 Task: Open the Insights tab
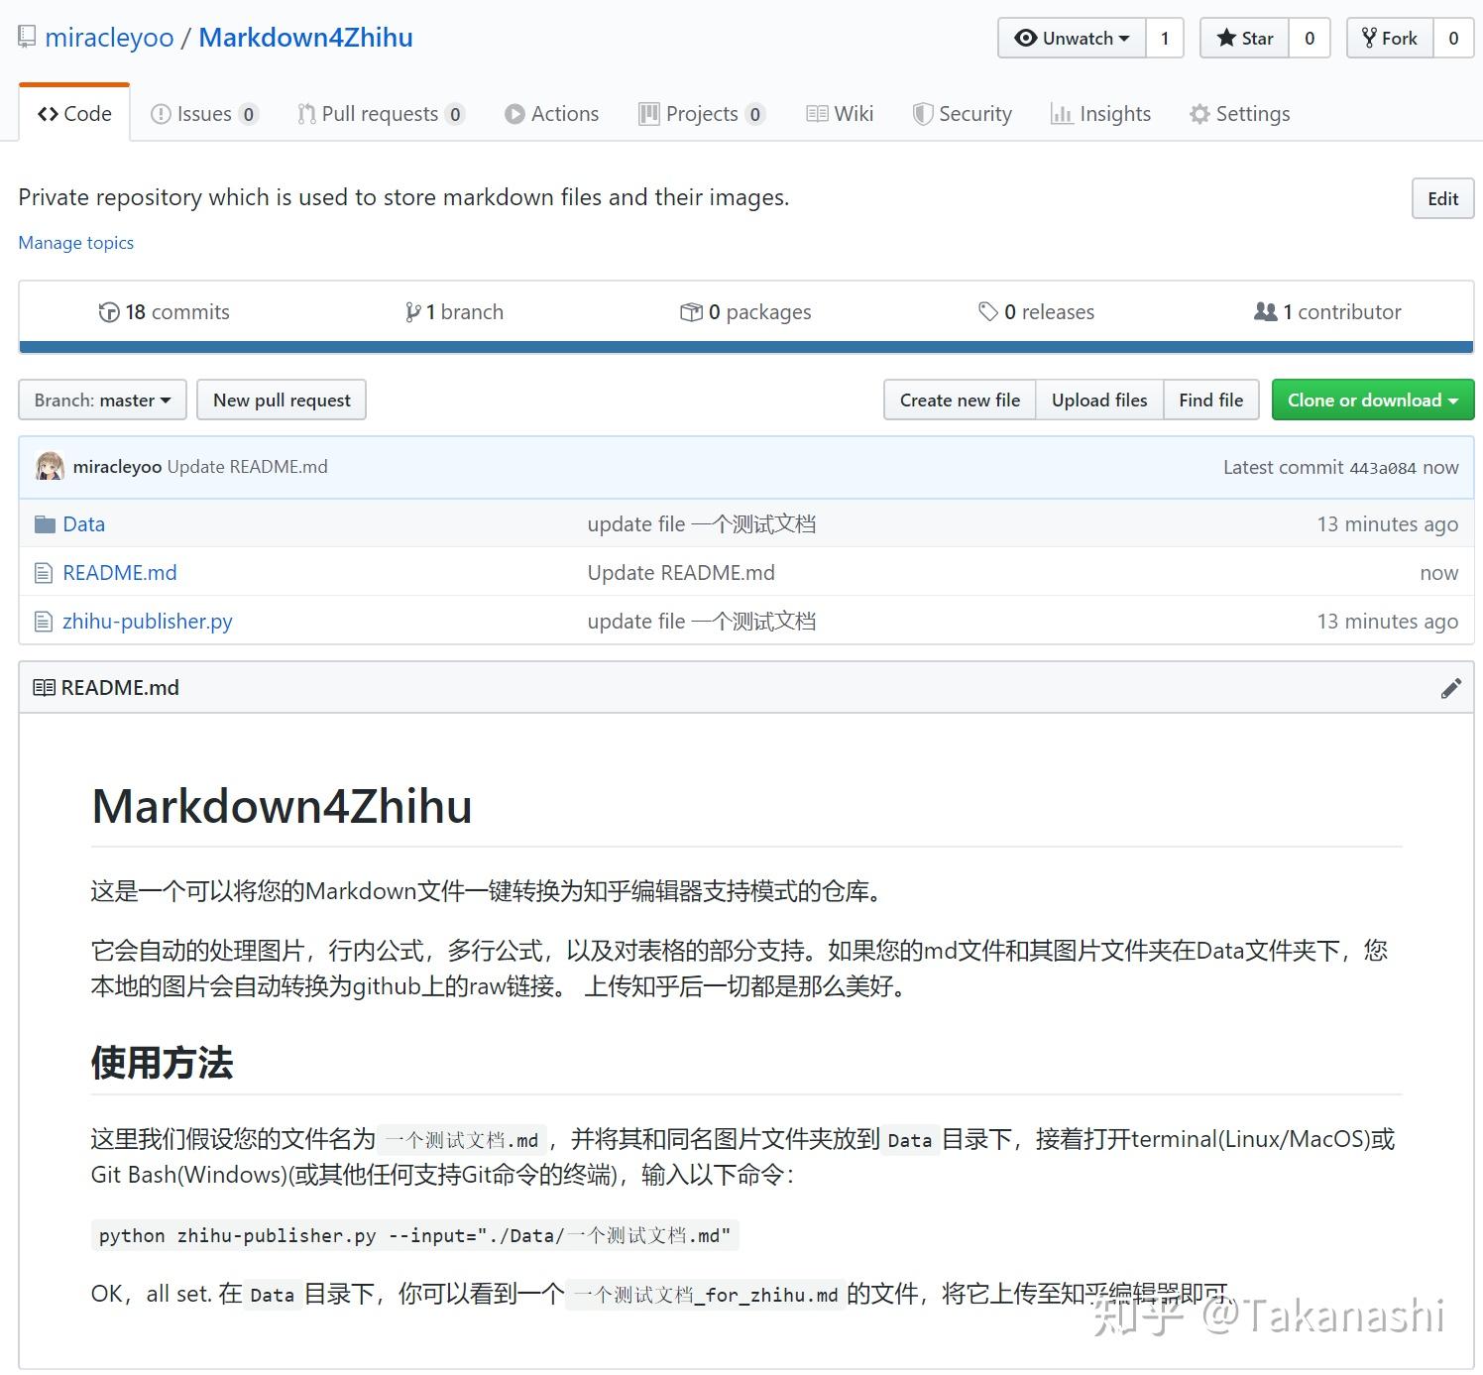[x=1100, y=114]
